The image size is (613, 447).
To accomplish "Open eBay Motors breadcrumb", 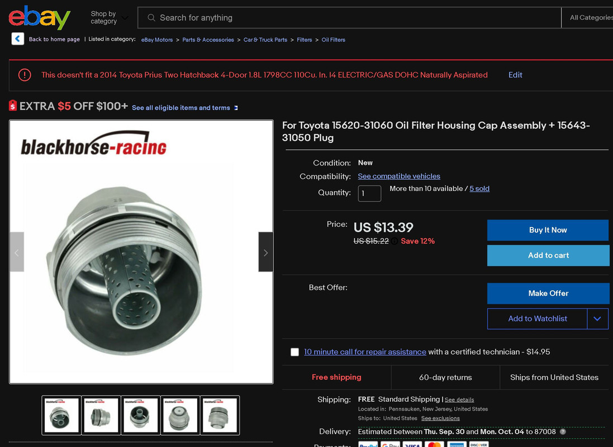I will point(157,40).
